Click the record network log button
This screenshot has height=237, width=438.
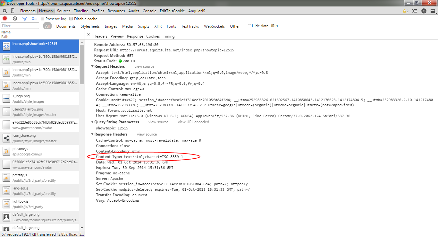(x=4, y=18)
